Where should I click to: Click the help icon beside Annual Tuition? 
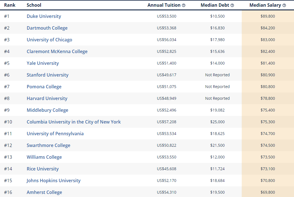click(184, 5)
